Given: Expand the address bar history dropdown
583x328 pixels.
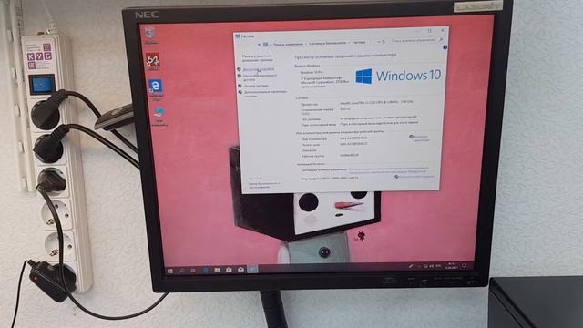Looking at the screenshot, I should pyautogui.click(x=378, y=42).
